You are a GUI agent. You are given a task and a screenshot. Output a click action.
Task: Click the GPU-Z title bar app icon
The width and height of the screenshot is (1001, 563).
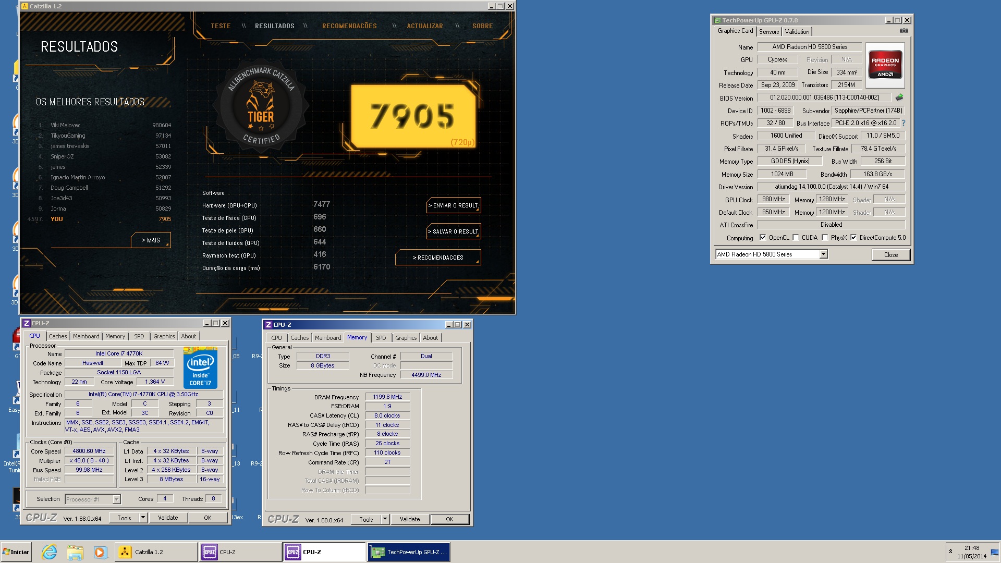click(717, 20)
